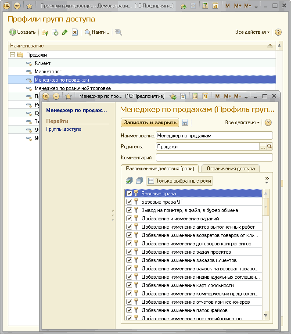Click the Записать и закрыть button
This screenshot has width=291, height=334.
point(150,123)
